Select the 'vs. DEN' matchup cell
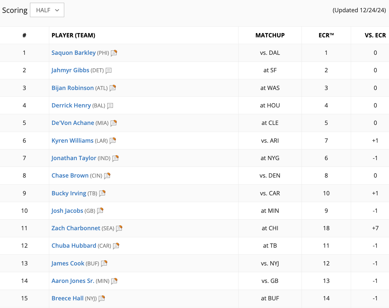The width and height of the screenshot is (389, 308). [x=270, y=175]
